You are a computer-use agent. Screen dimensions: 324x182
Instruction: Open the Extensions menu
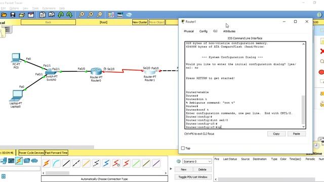49,8
